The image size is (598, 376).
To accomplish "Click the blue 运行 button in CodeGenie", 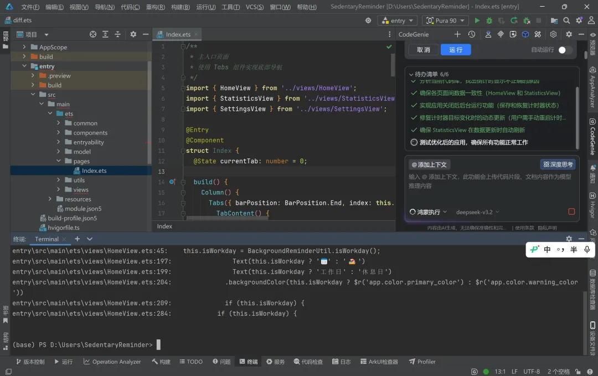I will click(456, 50).
